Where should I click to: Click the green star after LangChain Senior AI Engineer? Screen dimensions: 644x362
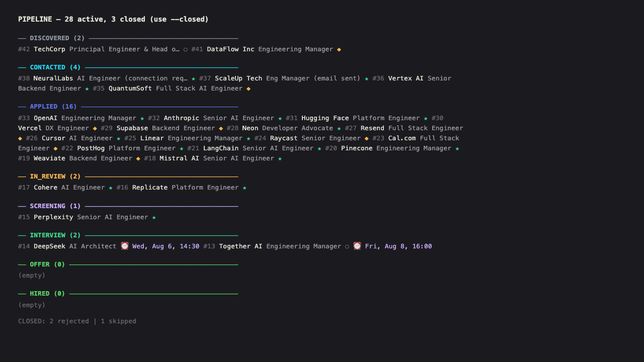pos(319,148)
